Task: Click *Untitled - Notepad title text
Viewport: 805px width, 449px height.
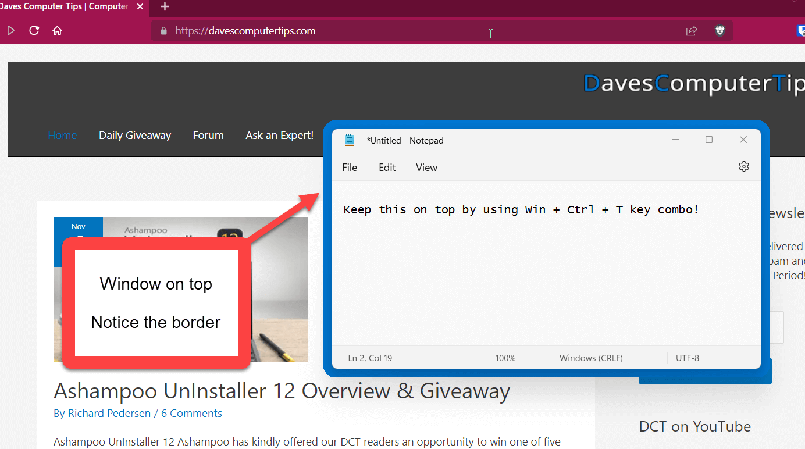Action: pos(405,141)
